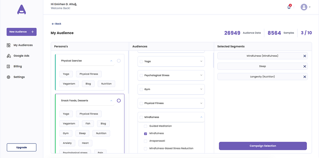The image size is (319, 158).
Task: Collapse the Physical Exercise persona
Action: pyautogui.click(x=111, y=61)
